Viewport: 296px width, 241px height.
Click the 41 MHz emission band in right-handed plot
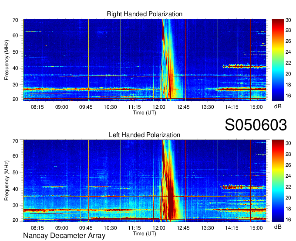pos(245,66)
